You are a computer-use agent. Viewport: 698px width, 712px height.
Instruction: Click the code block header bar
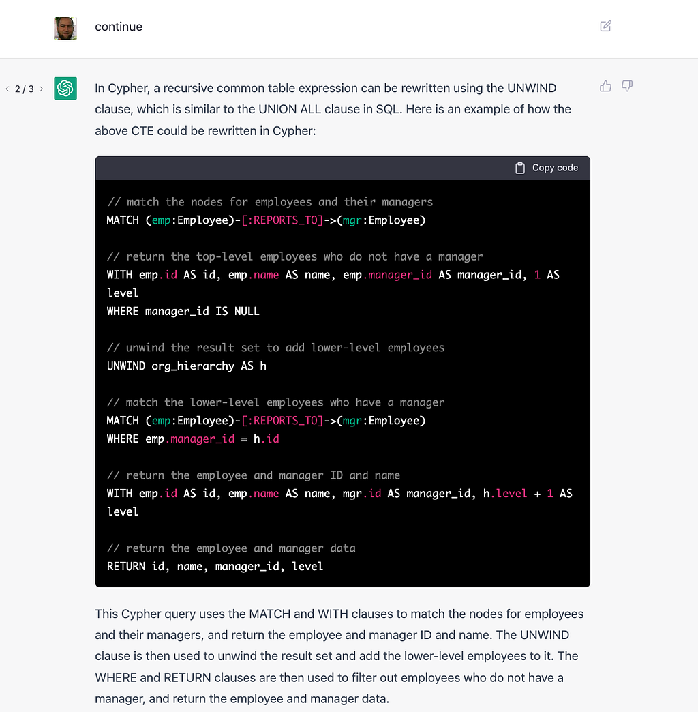click(307, 168)
